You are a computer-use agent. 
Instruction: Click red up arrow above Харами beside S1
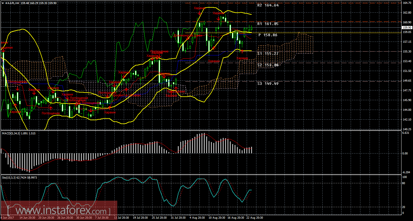coord(242,52)
